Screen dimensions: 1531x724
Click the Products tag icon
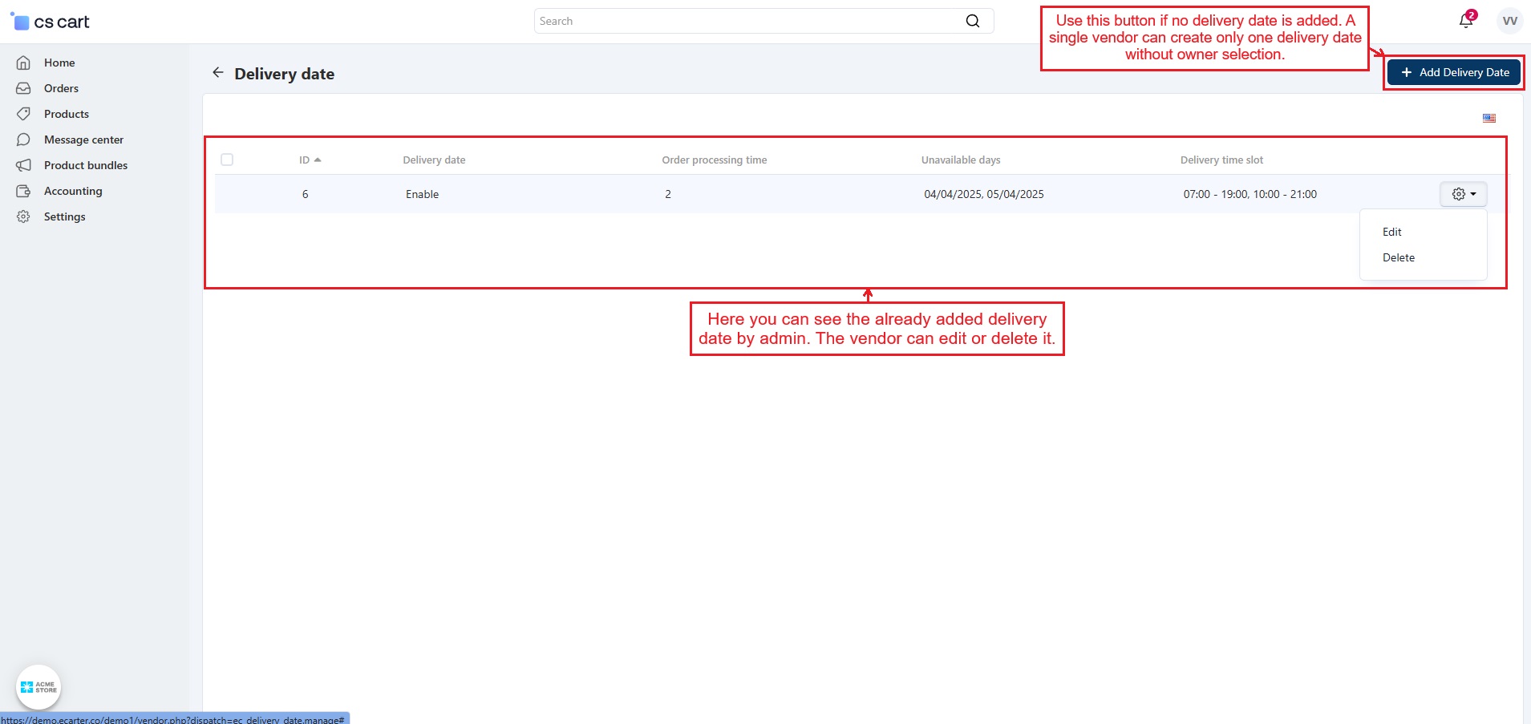pos(23,114)
